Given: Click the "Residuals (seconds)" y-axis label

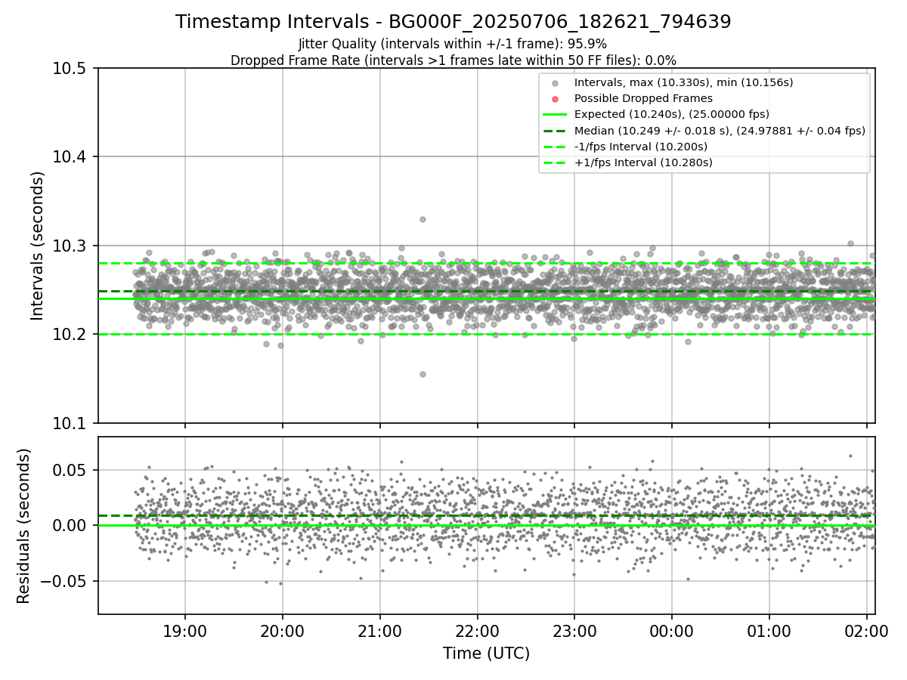Looking at the screenshot, I should click(23, 526).
